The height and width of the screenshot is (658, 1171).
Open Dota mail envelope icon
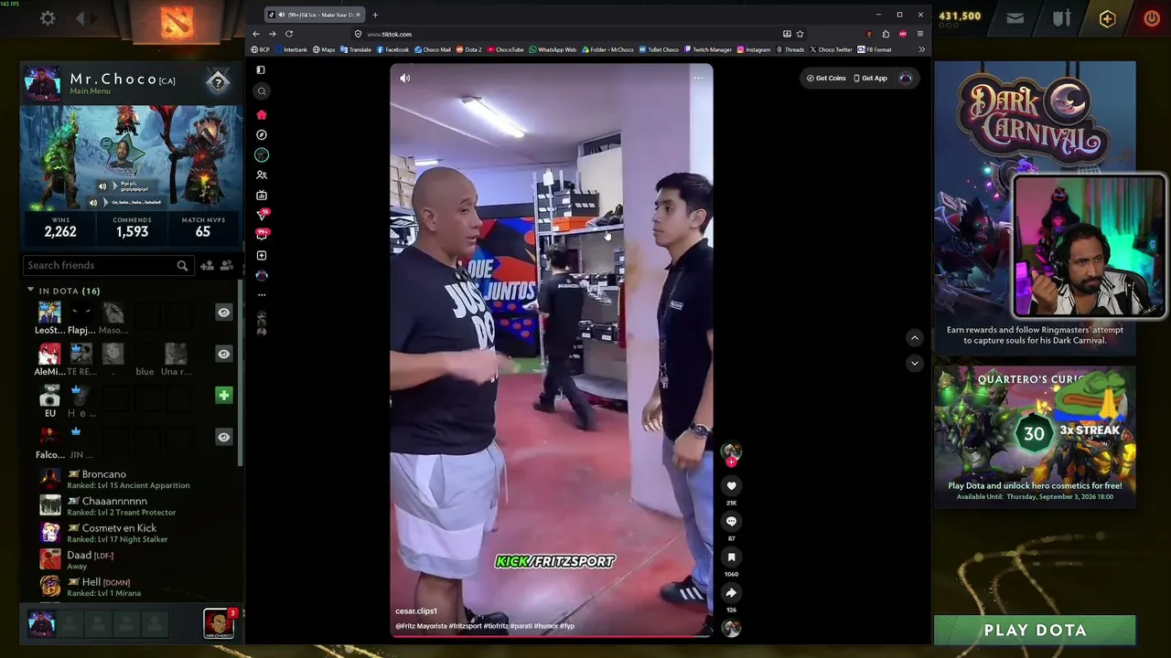1015,17
